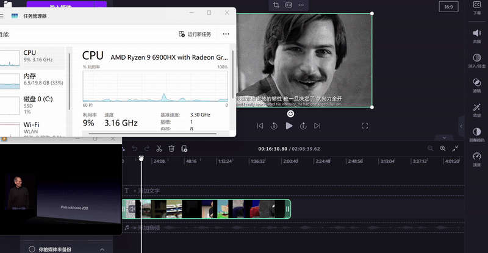Collapse the right-hand properties sidebar

(x=461, y=126)
